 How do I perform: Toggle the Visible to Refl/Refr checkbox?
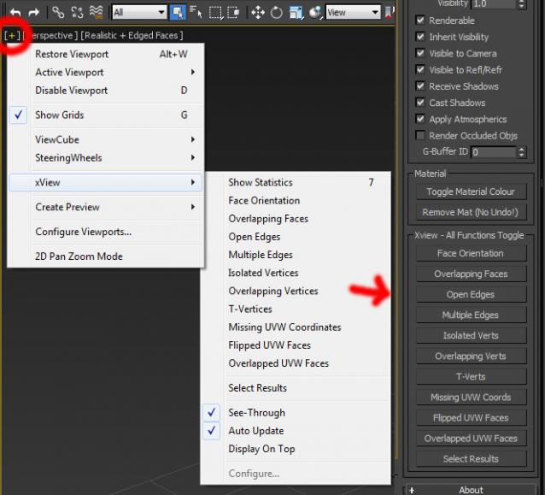(x=420, y=69)
